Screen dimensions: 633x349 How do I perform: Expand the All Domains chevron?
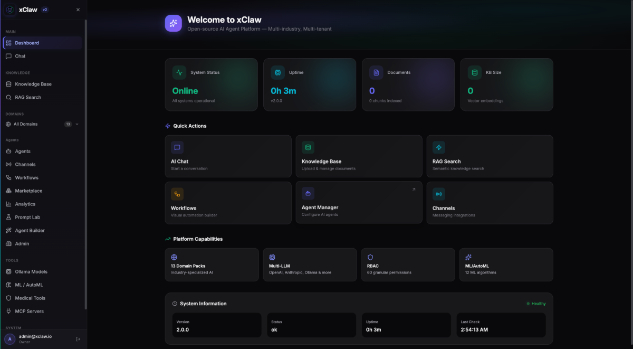77,124
